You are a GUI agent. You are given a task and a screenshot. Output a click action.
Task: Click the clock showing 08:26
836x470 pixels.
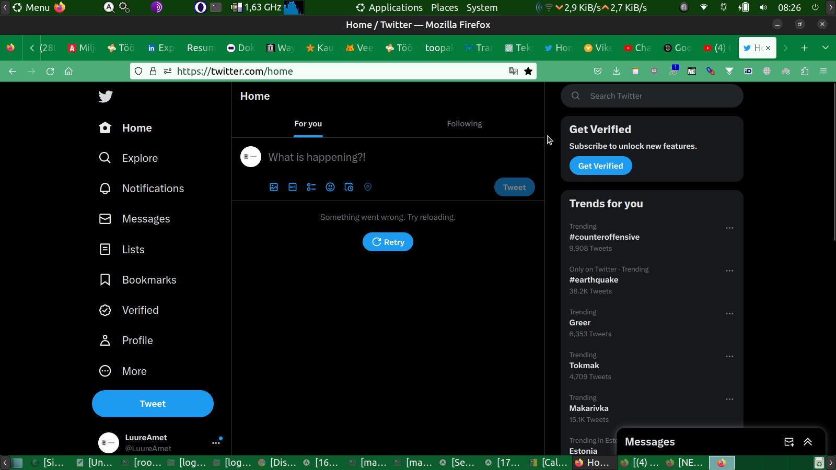(x=789, y=7)
